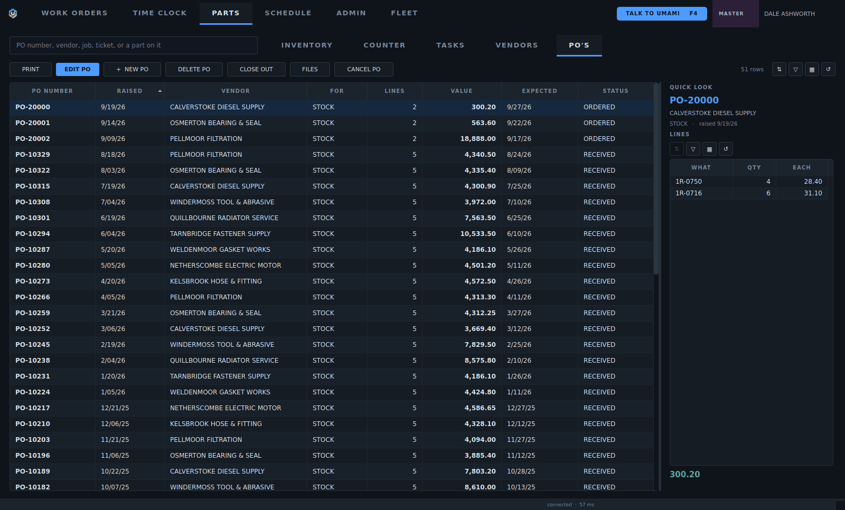Open the Counter sub-tab
This screenshot has width=845, height=510.
(384, 45)
